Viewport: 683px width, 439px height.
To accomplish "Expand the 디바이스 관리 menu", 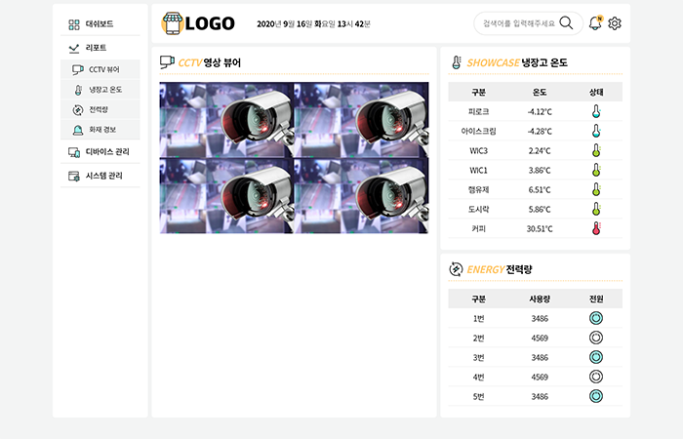I will pos(100,152).
